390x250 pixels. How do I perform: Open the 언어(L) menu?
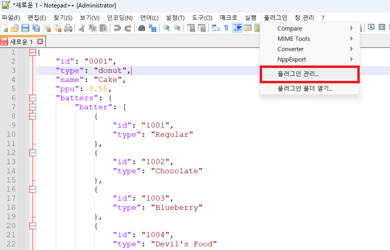click(149, 18)
